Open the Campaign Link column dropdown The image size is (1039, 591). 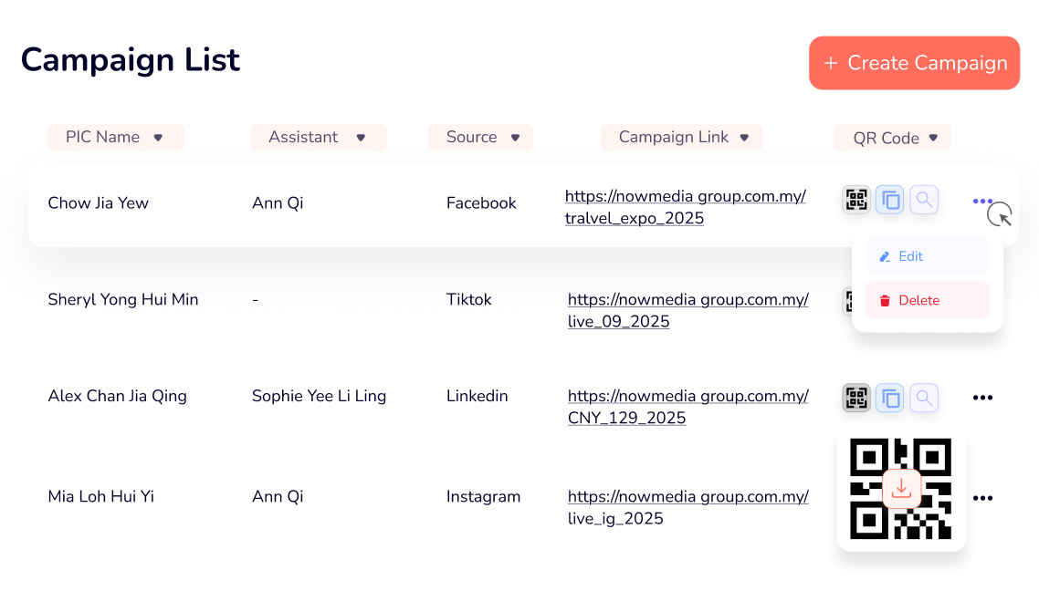coord(744,138)
